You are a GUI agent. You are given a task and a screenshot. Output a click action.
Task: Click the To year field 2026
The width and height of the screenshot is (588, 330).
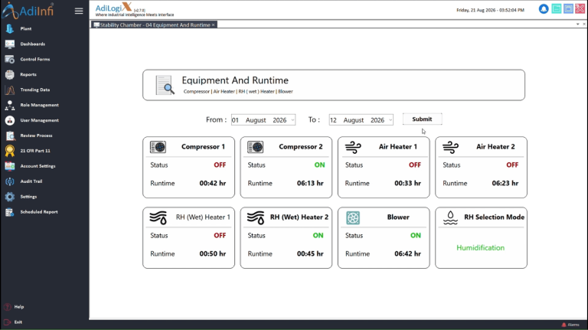tap(377, 120)
